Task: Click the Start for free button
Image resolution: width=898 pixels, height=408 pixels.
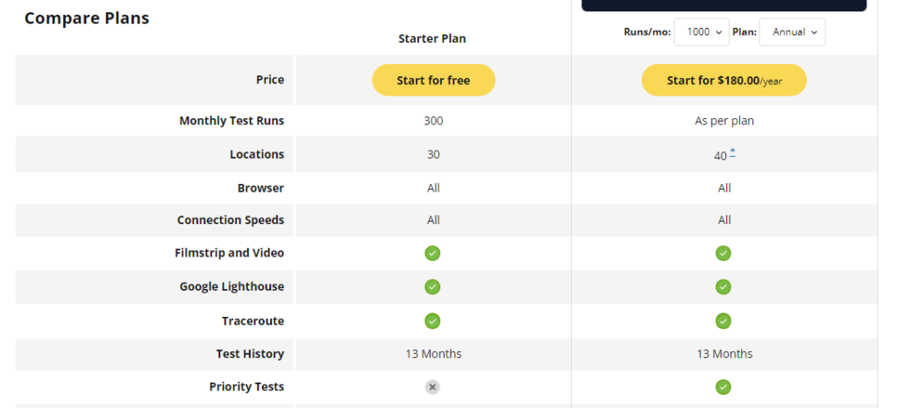Action: point(433,80)
